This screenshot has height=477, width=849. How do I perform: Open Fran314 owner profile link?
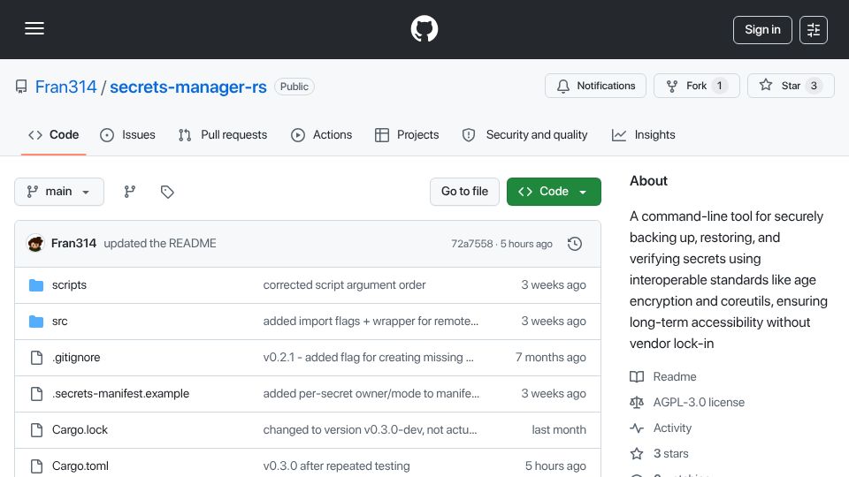pyautogui.click(x=65, y=87)
